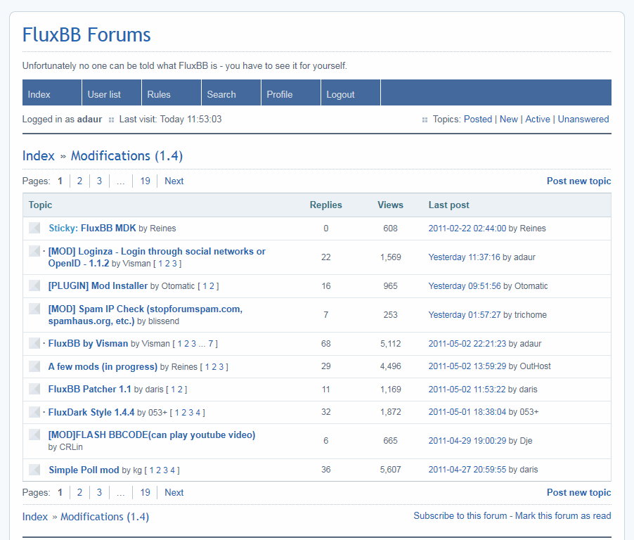Go to Profile in the navigation bar
634x540 pixels.
[x=280, y=94]
